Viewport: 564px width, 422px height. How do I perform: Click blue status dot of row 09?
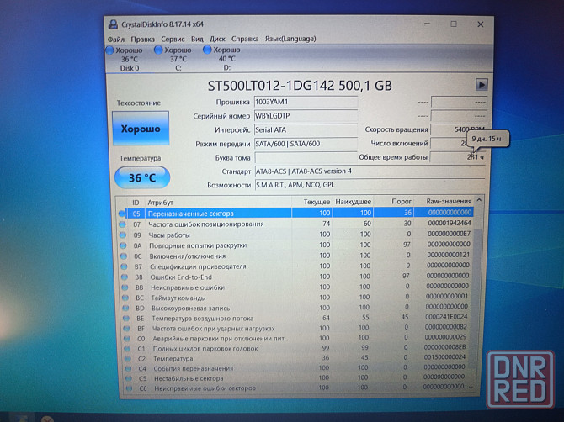(x=123, y=235)
